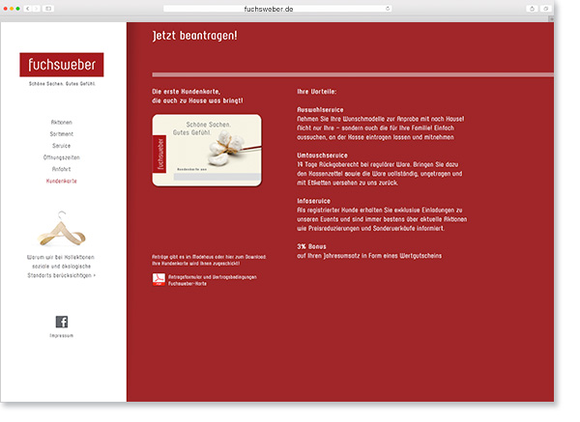Click the 'Auswahlservice' heading
Image resolution: width=580 pixels, height=422 pixels.
click(x=320, y=110)
